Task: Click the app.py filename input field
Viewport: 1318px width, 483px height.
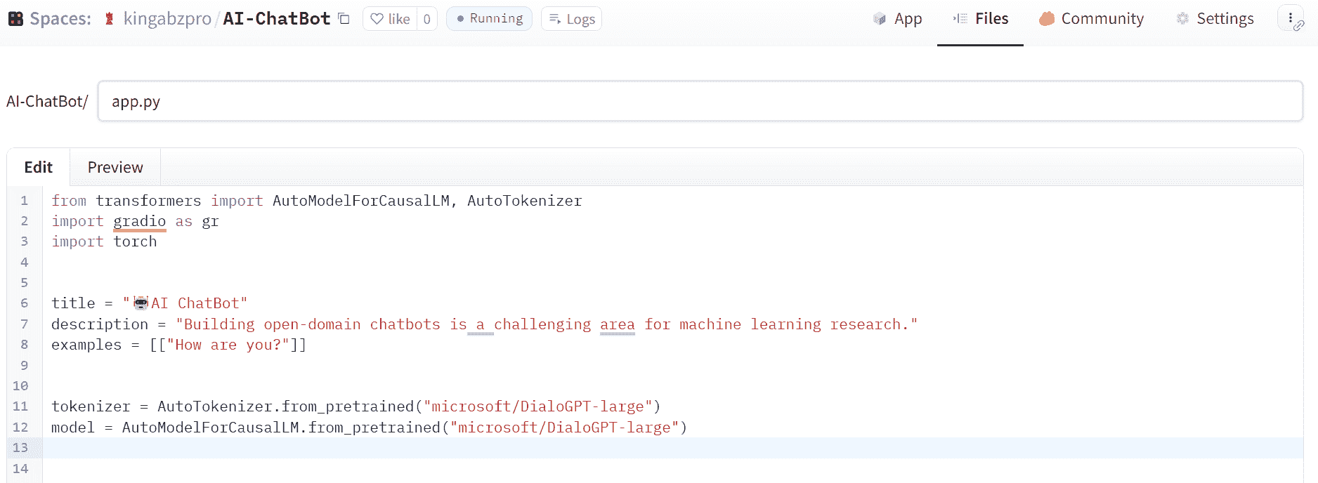Action: (699, 102)
